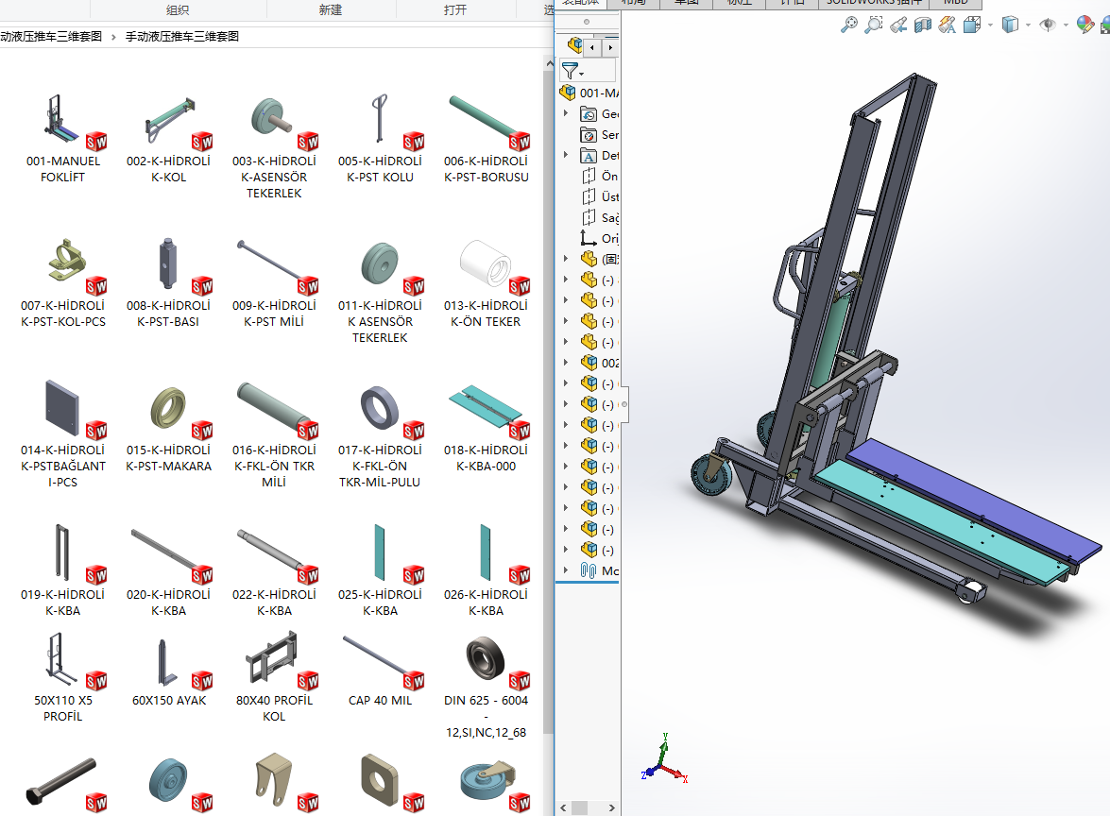
Task: Click the Previous View icon
Action: tap(899, 25)
